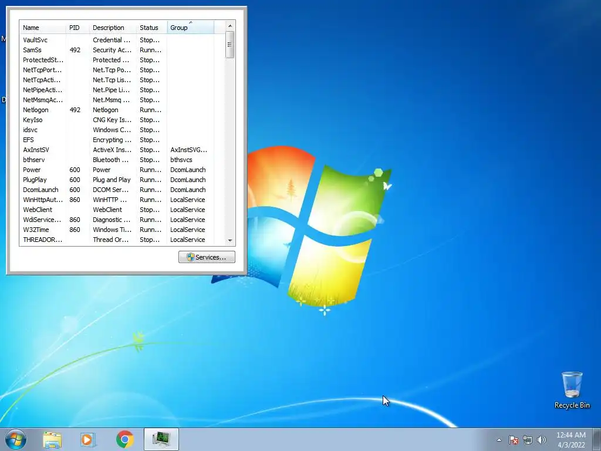601x451 pixels.
Task: Select the NetPipeActi... service row
Action: coord(117,90)
